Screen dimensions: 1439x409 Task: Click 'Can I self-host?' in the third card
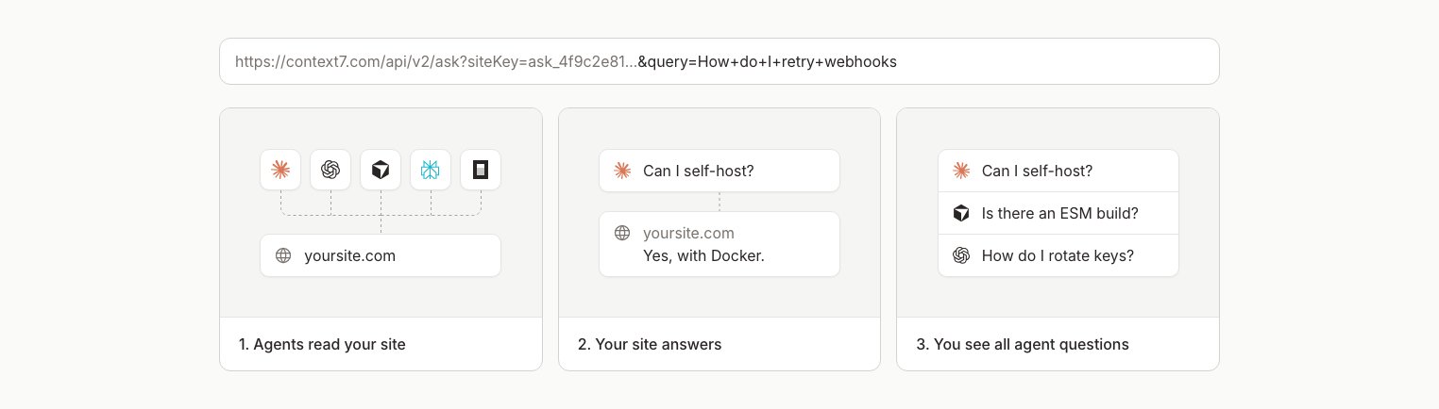[x=1037, y=171]
